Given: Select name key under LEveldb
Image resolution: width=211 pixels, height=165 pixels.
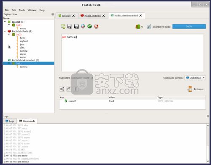Looking at the screenshot, I should [23, 28].
